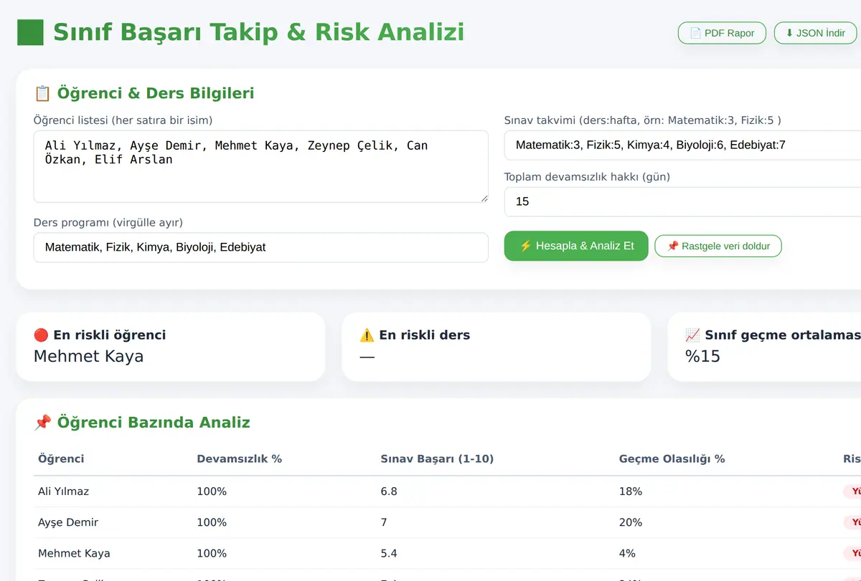Grab the textarea resize handle of Öğrenci listesi
This screenshot has height=581, width=861.
[x=484, y=198]
